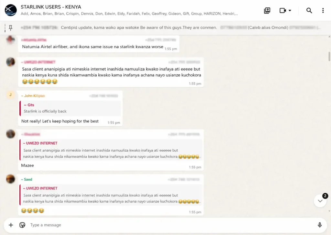Open Saed's profile avatar
Viewport: 331px width, 235px height.
coord(10,179)
